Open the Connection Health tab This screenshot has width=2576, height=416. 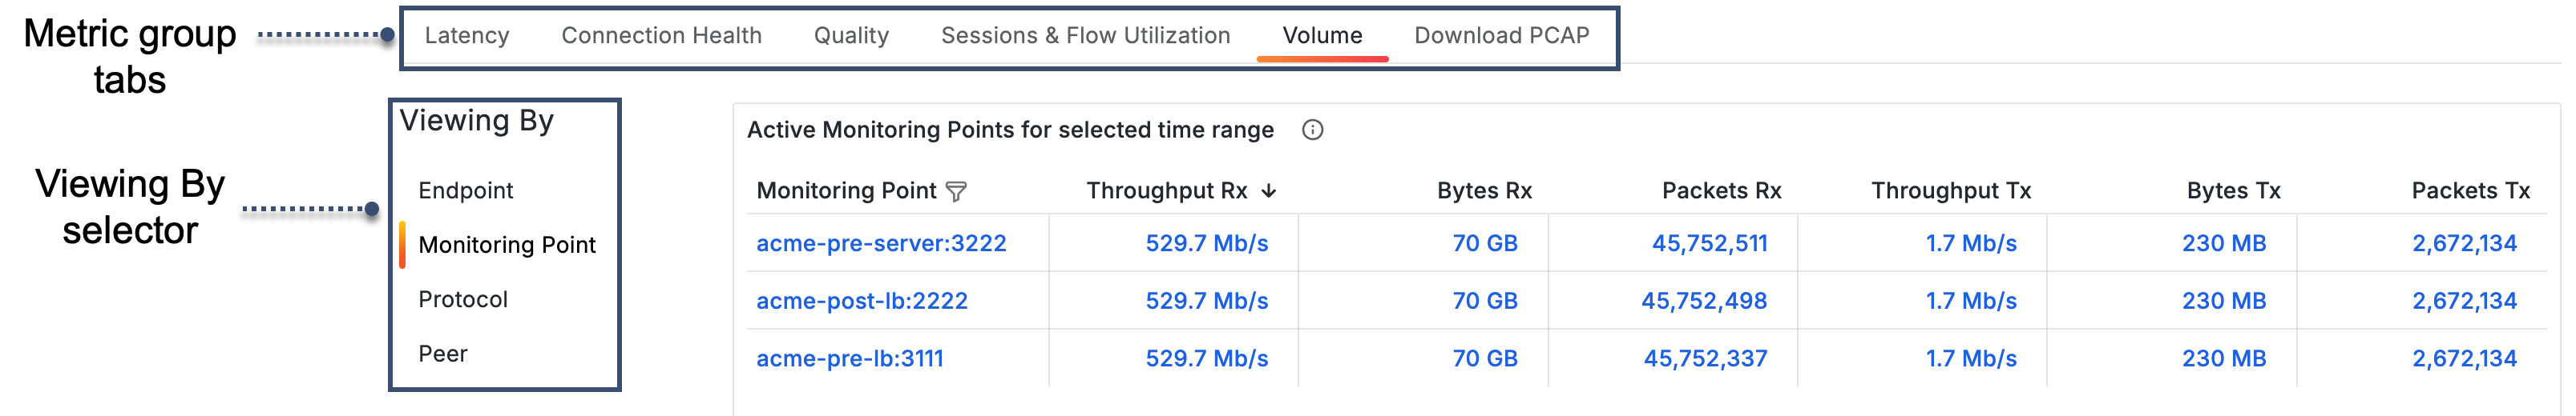(661, 36)
